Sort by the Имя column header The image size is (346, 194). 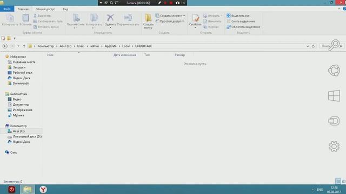50,55
